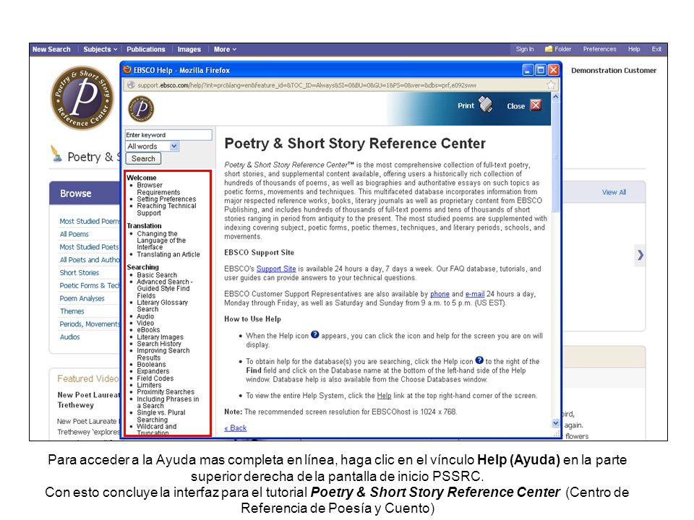Click the Welcome heading in help contents
The width and height of the screenshot is (694, 520).
141,178
